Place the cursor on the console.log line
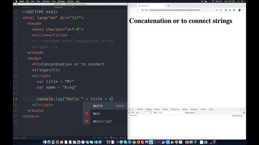The image size is (259, 145). [x=75, y=99]
